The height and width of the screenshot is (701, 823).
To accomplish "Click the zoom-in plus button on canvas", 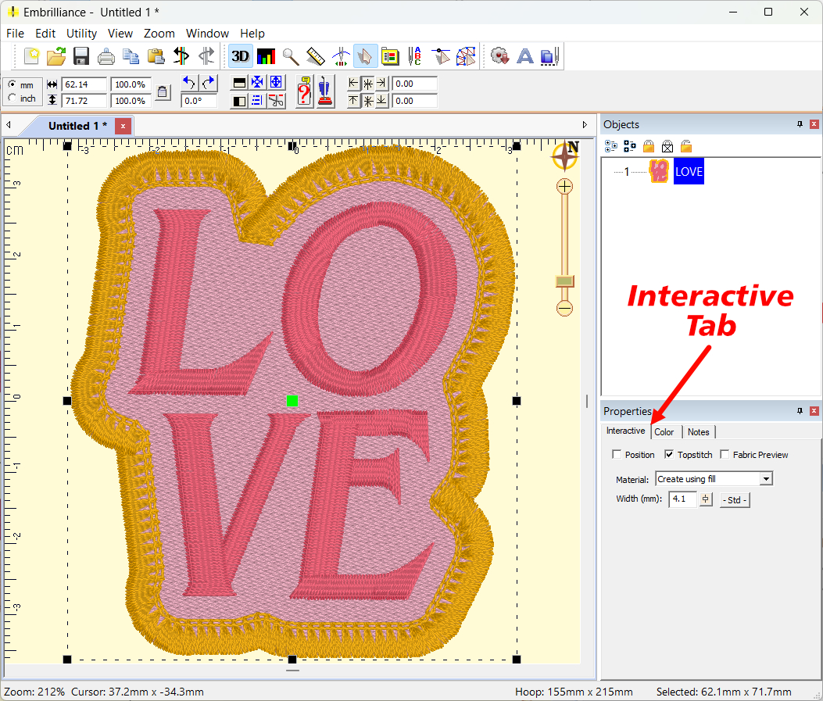I will coord(564,187).
